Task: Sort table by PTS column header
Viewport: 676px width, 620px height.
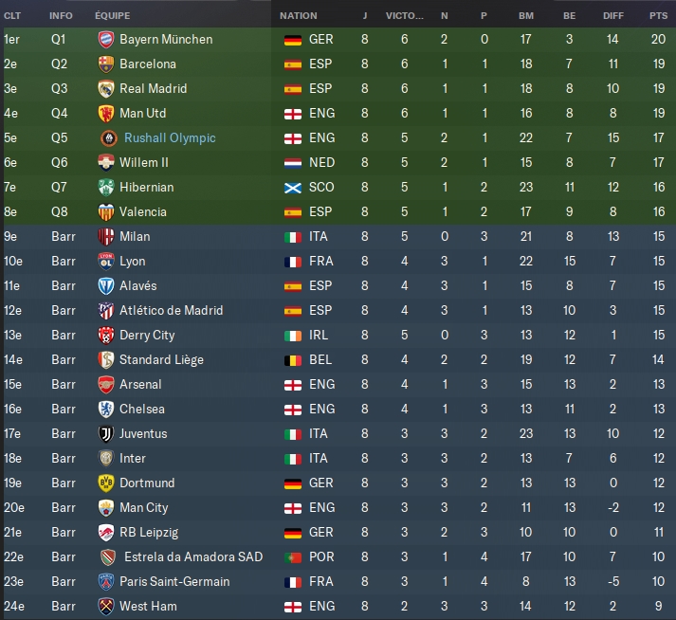Action: 658,16
